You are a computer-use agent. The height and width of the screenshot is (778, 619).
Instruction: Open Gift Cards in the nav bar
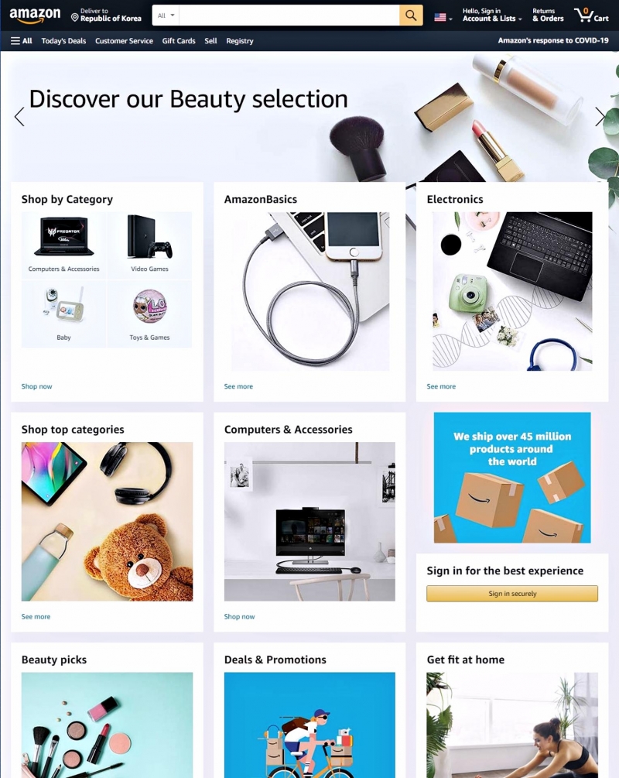click(x=179, y=41)
